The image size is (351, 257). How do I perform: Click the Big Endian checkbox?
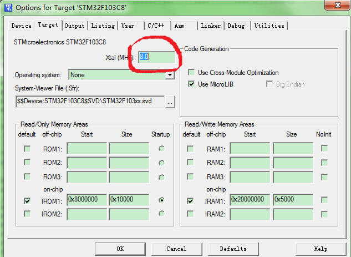click(269, 84)
